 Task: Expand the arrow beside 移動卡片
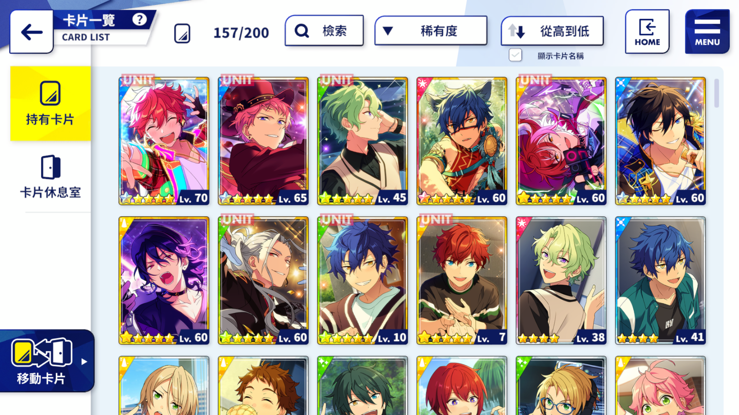tap(84, 361)
